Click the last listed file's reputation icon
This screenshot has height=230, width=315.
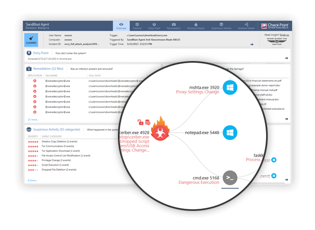(35, 112)
